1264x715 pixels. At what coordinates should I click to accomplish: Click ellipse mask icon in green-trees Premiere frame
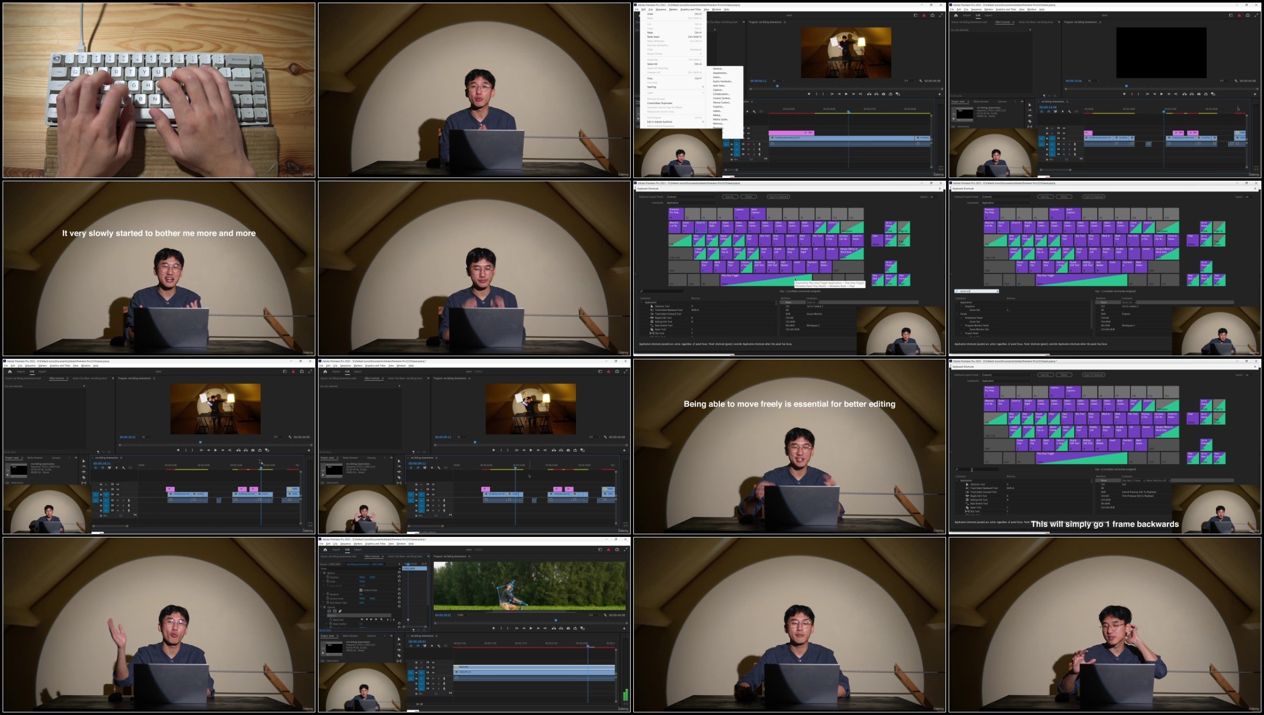(329, 611)
